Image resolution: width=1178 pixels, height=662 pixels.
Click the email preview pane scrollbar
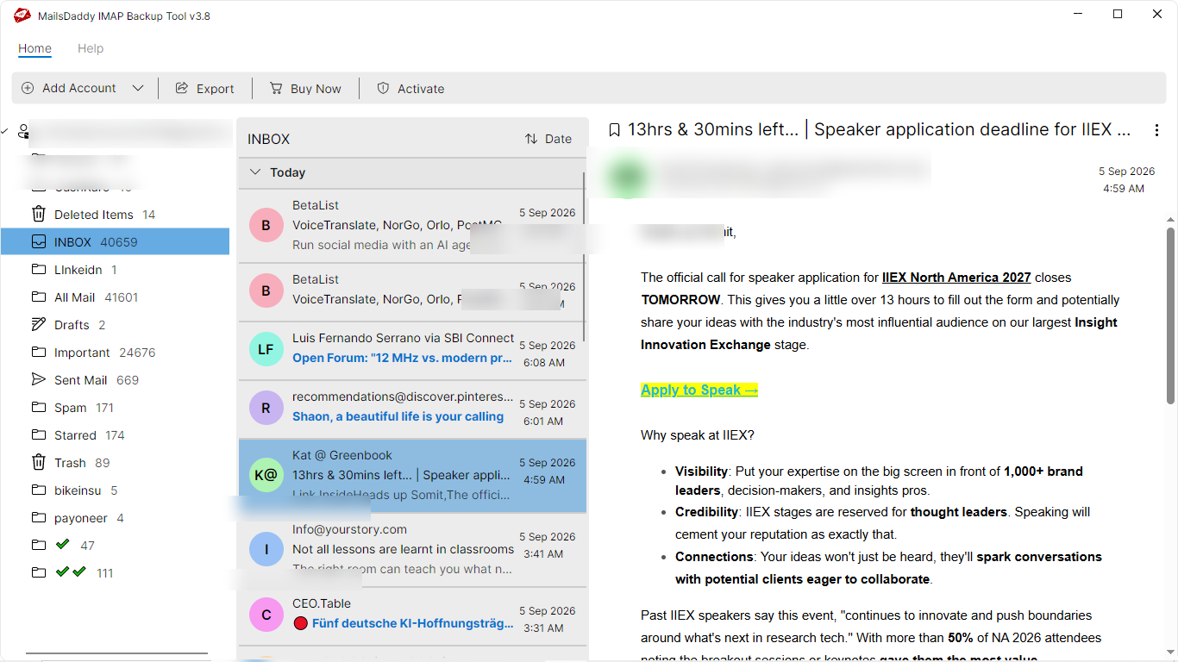tap(1170, 315)
